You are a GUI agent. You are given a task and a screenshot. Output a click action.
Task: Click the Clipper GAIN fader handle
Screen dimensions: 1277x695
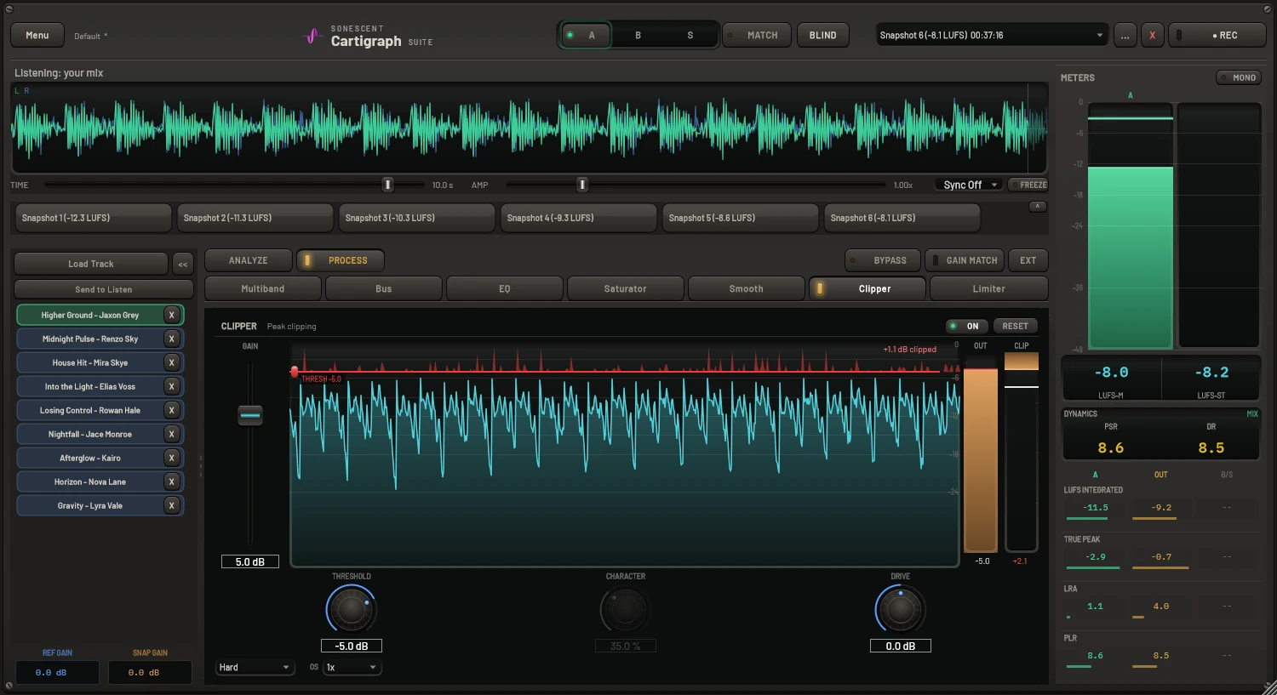pos(250,415)
